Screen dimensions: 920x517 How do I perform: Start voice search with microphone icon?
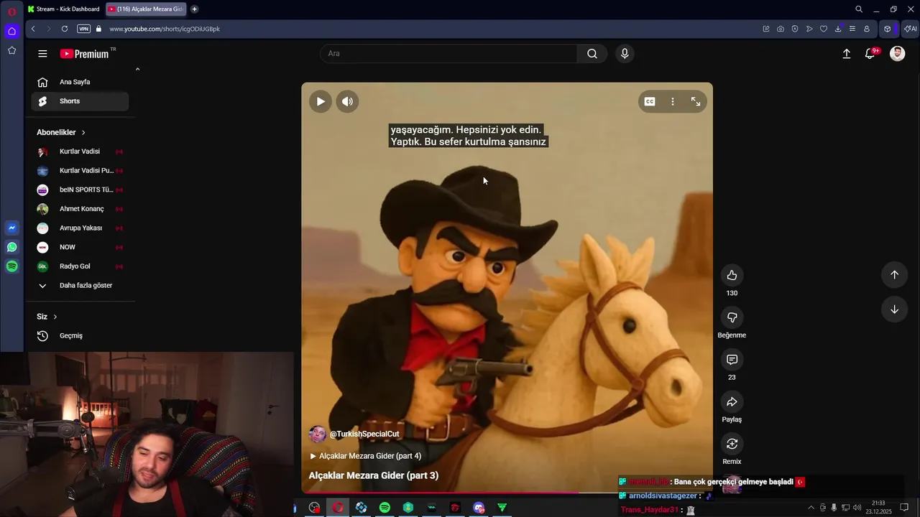625,54
